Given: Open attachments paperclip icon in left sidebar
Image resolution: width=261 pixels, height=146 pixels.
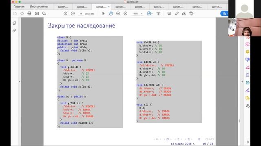Looking at the screenshot, I should coord(14,30).
